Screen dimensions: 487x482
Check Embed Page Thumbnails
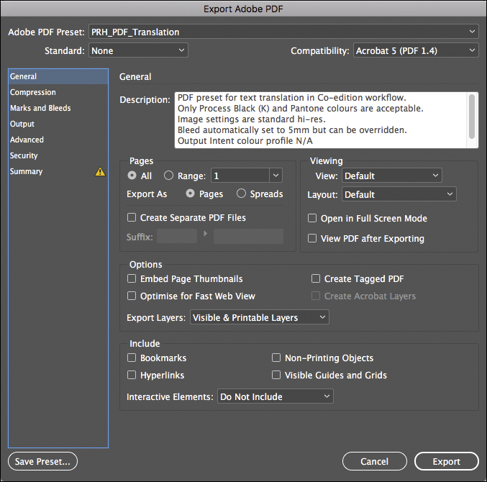click(132, 278)
